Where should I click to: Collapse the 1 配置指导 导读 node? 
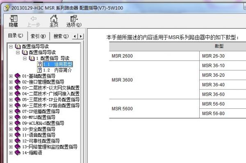(x=25, y=58)
